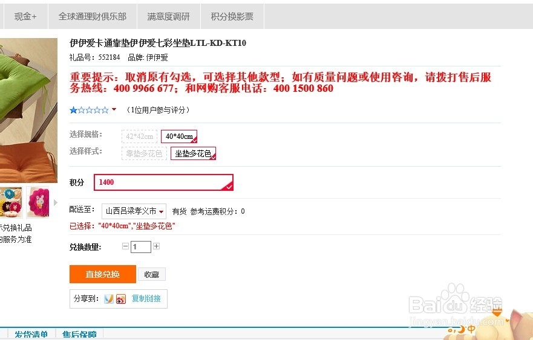This screenshot has height=340, width=533.
Task: Open the 全球通理财俱乐部 tab
Action: (93, 16)
